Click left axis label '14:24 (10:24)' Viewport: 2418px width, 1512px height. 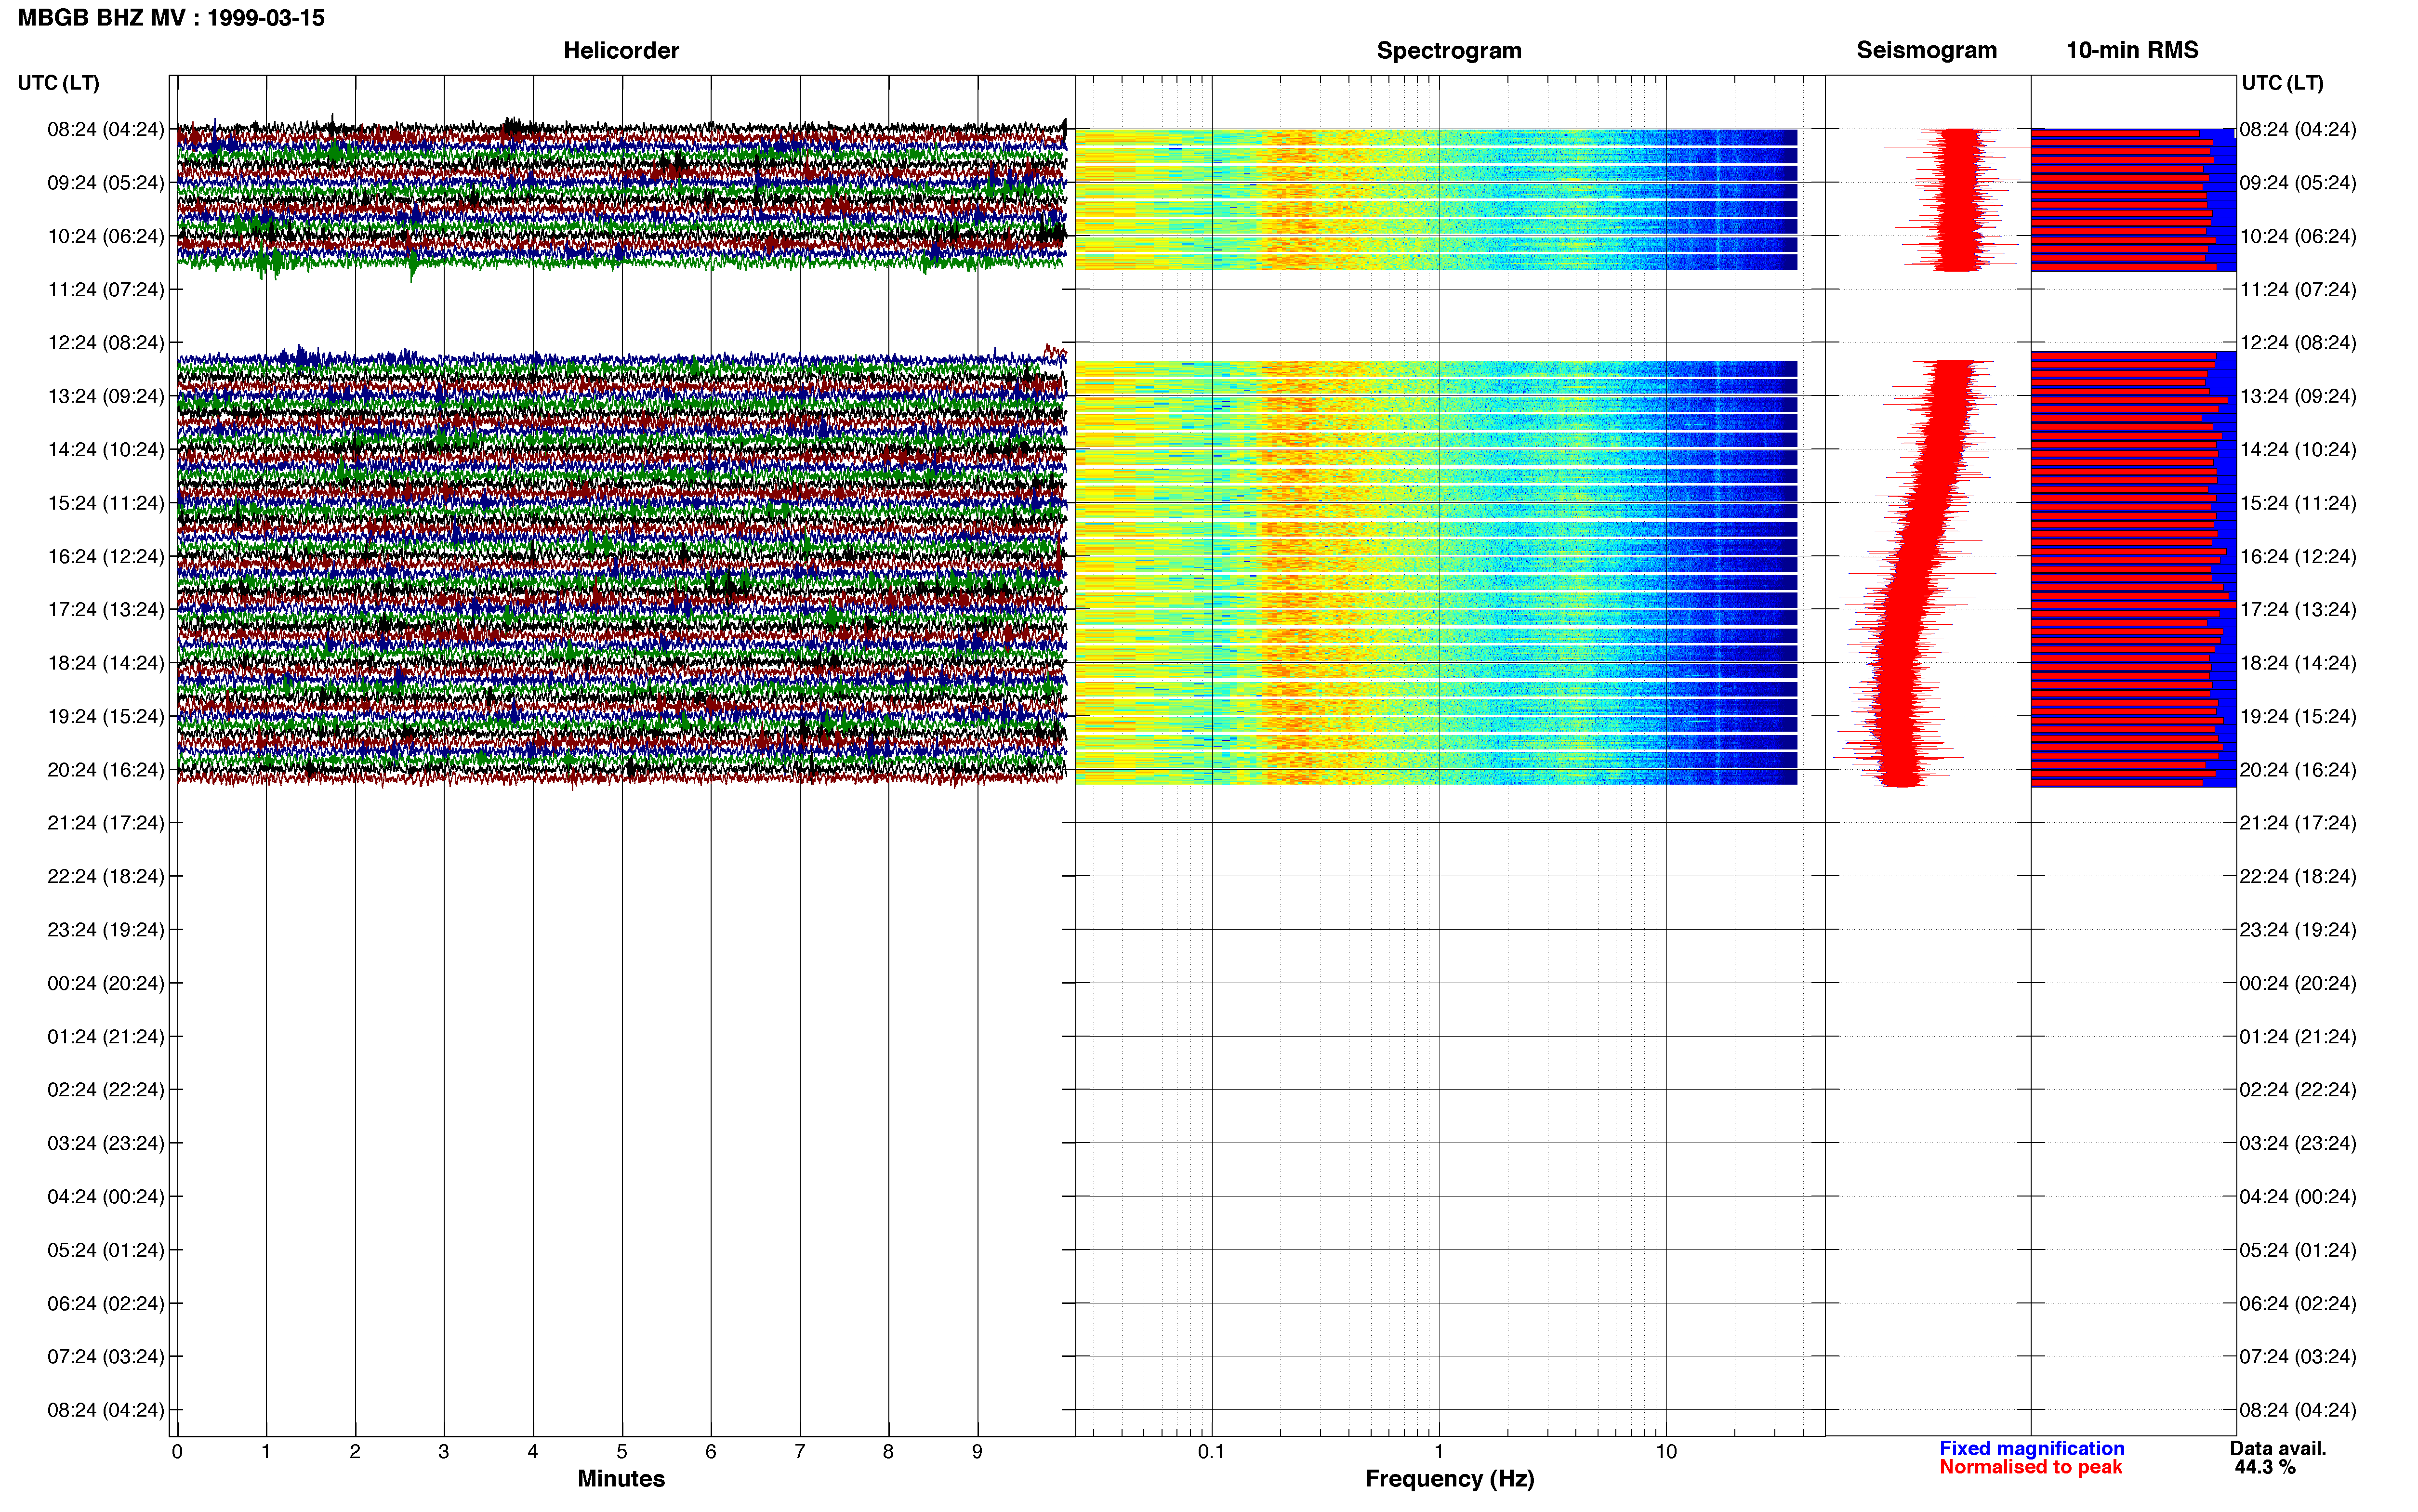[106, 449]
